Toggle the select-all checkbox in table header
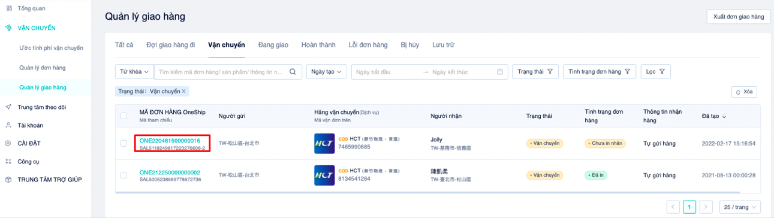Screen dimensions: 774x218 point(124,116)
